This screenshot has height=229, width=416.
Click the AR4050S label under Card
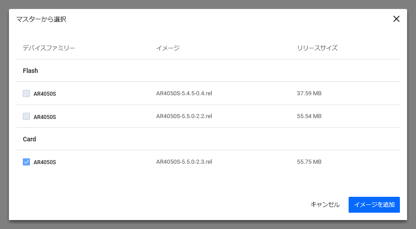(x=45, y=162)
